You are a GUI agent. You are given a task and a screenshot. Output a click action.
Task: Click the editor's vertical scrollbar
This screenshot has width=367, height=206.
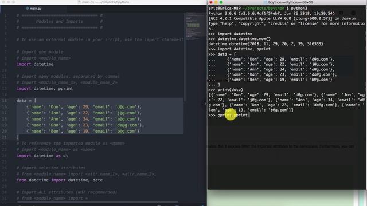[x=185, y=57]
